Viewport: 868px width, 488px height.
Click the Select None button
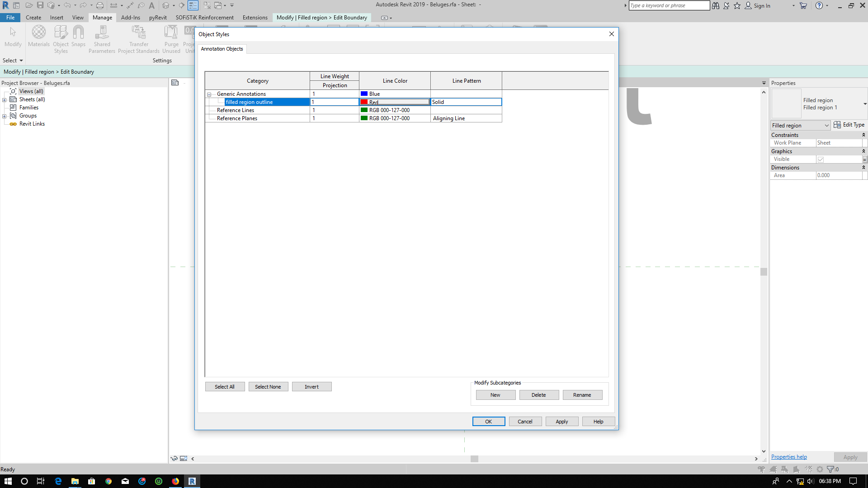coord(268,386)
